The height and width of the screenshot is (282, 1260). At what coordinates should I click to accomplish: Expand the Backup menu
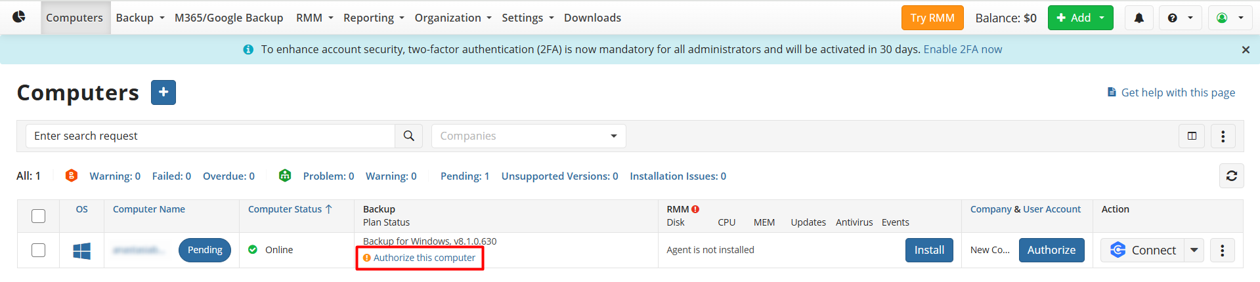(140, 18)
